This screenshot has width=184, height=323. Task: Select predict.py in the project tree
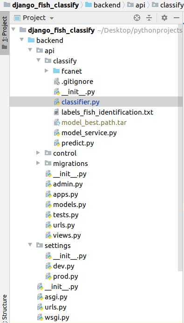[x=78, y=143]
